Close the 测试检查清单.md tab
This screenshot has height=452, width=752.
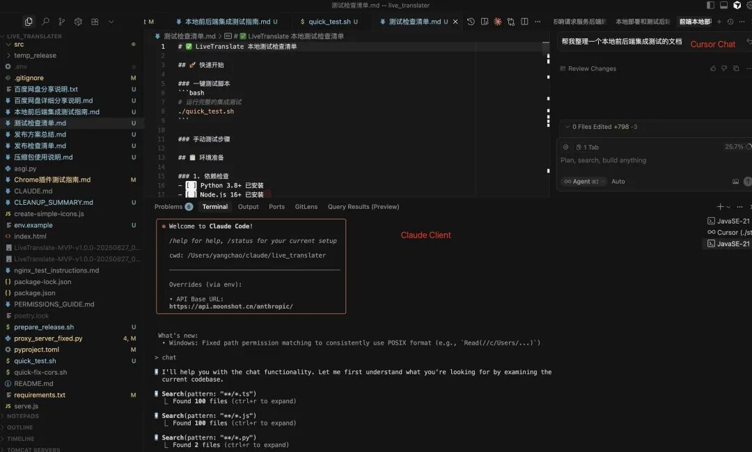[x=455, y=22]
